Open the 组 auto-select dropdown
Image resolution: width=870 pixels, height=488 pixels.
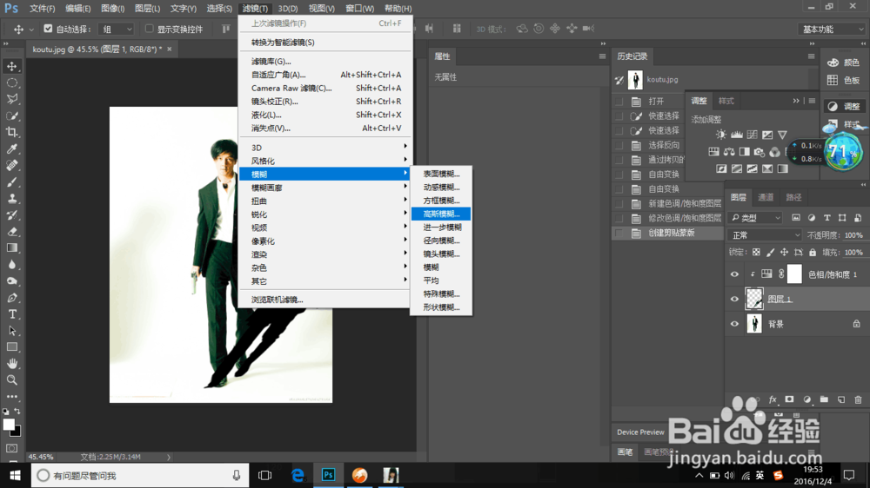click(x=117, y=29)
